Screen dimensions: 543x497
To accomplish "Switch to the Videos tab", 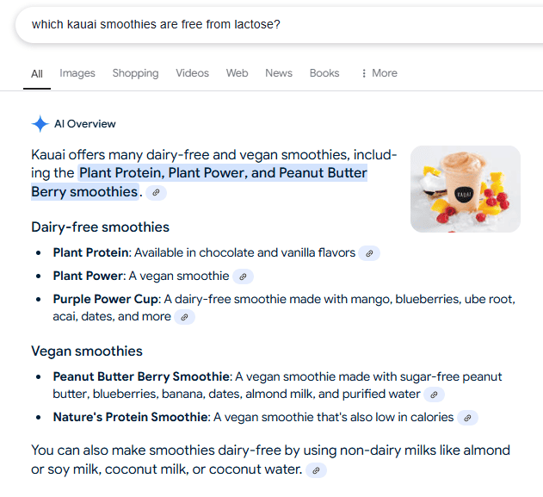I will tap(192, 73).
